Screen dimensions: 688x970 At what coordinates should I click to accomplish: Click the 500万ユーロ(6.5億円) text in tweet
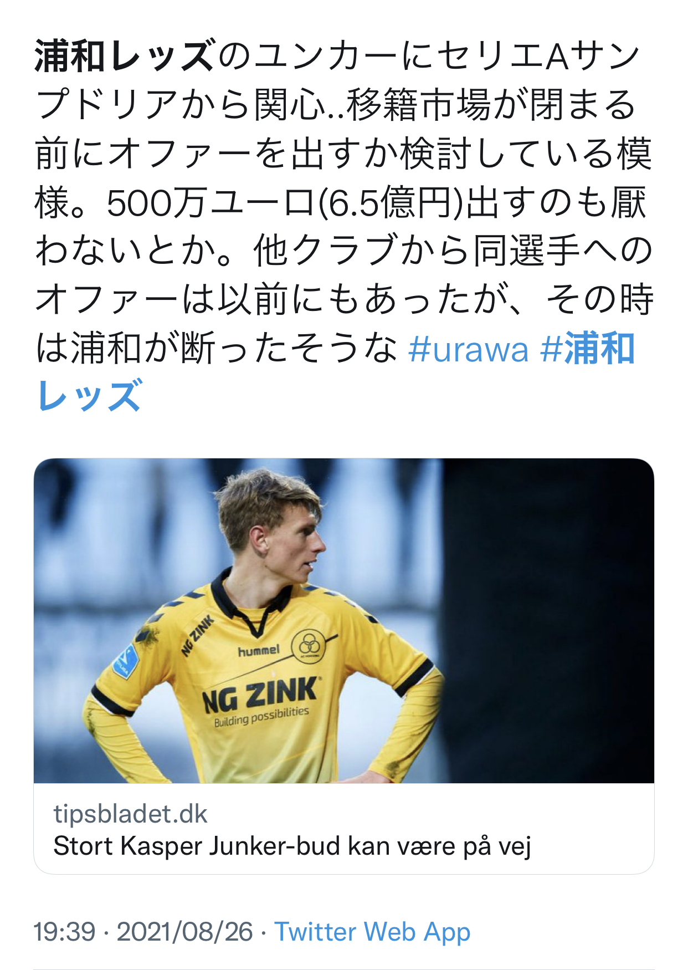[x=285, y=203]
